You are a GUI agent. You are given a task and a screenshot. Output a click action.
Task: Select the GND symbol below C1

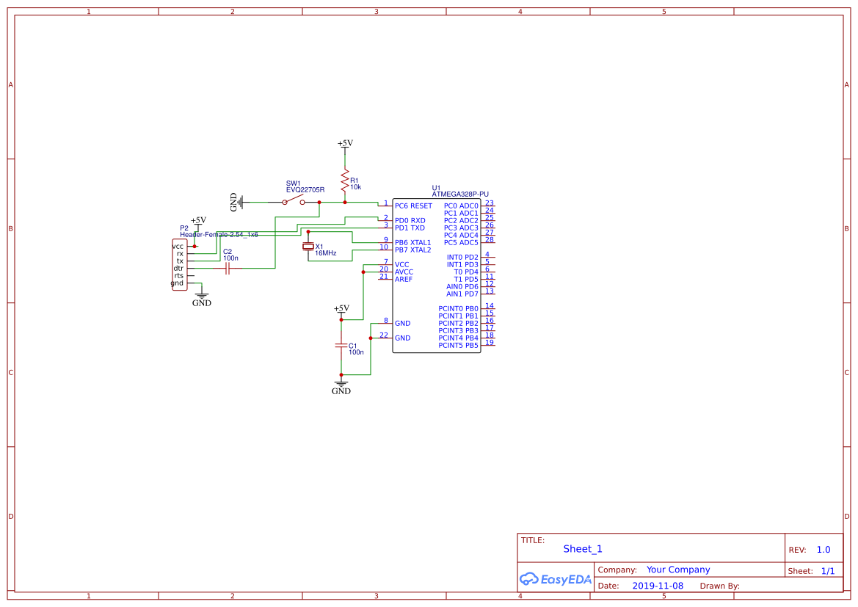(341, 386)
